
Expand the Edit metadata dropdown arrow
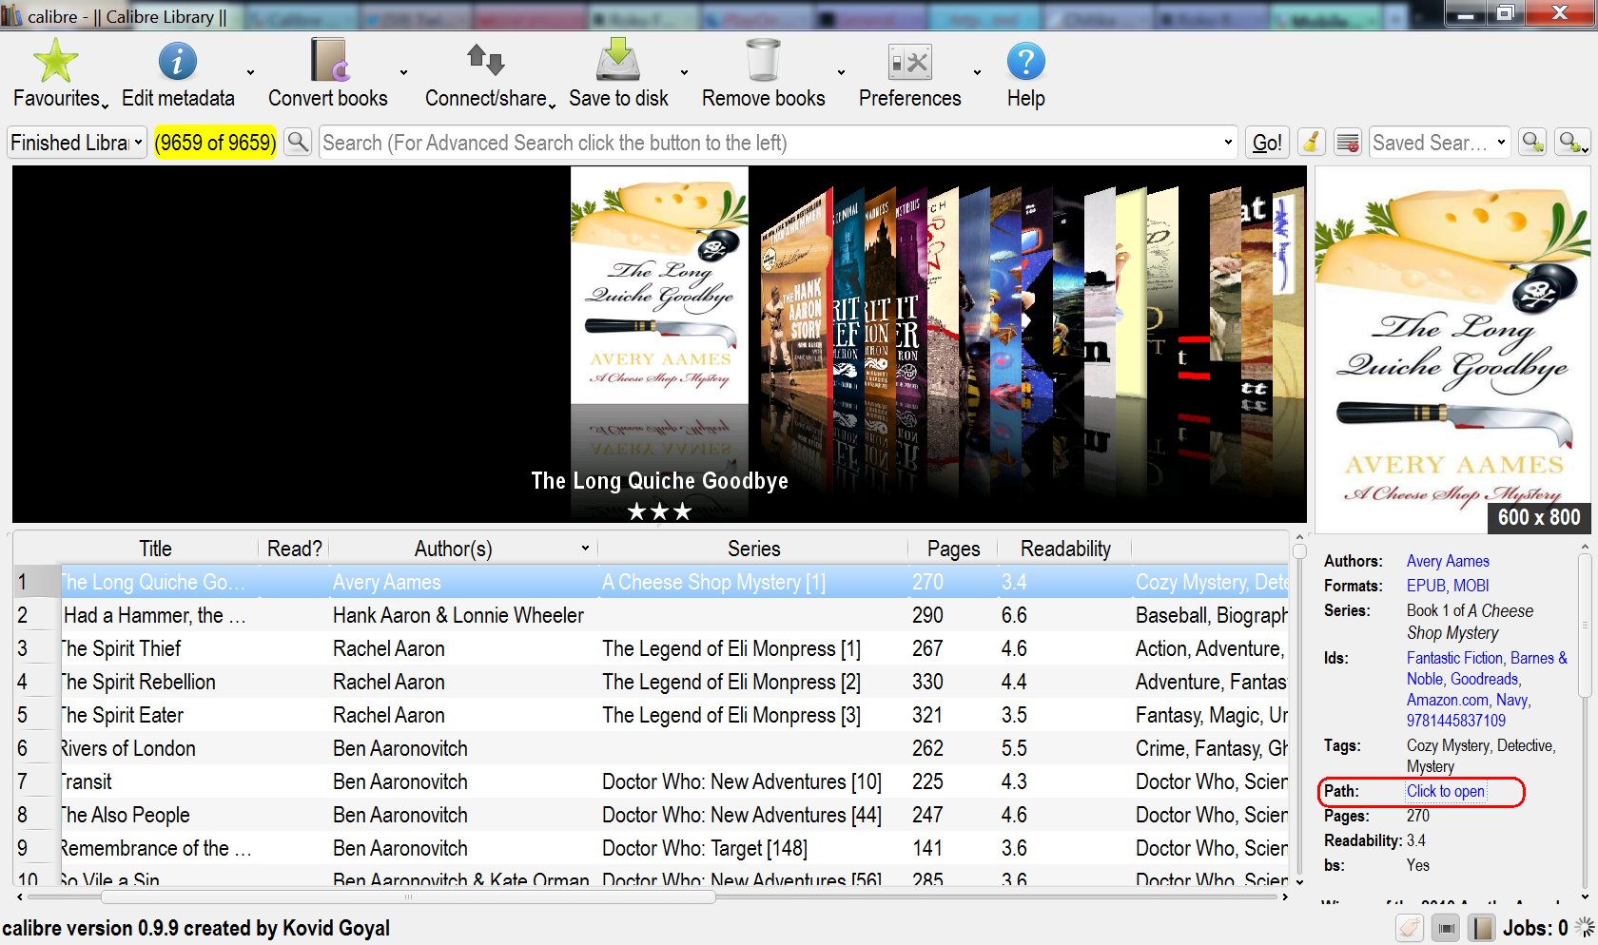pyautogui.click(x=250, y=72)
